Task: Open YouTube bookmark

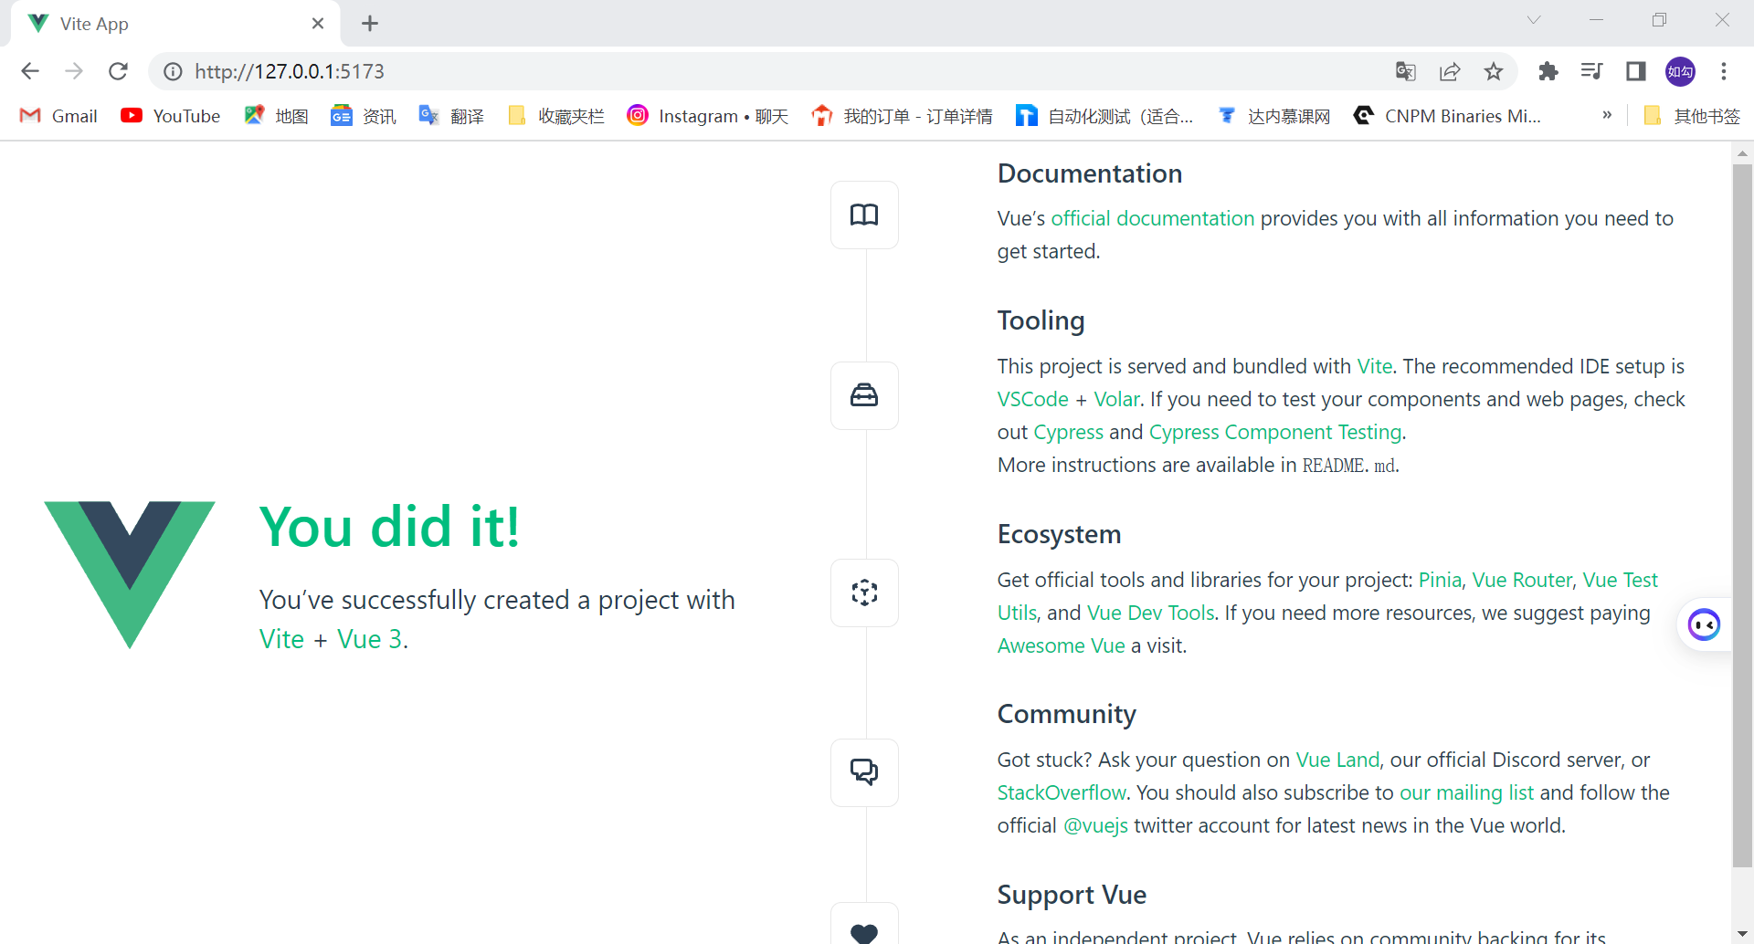Action: click(x=171, y=116)
